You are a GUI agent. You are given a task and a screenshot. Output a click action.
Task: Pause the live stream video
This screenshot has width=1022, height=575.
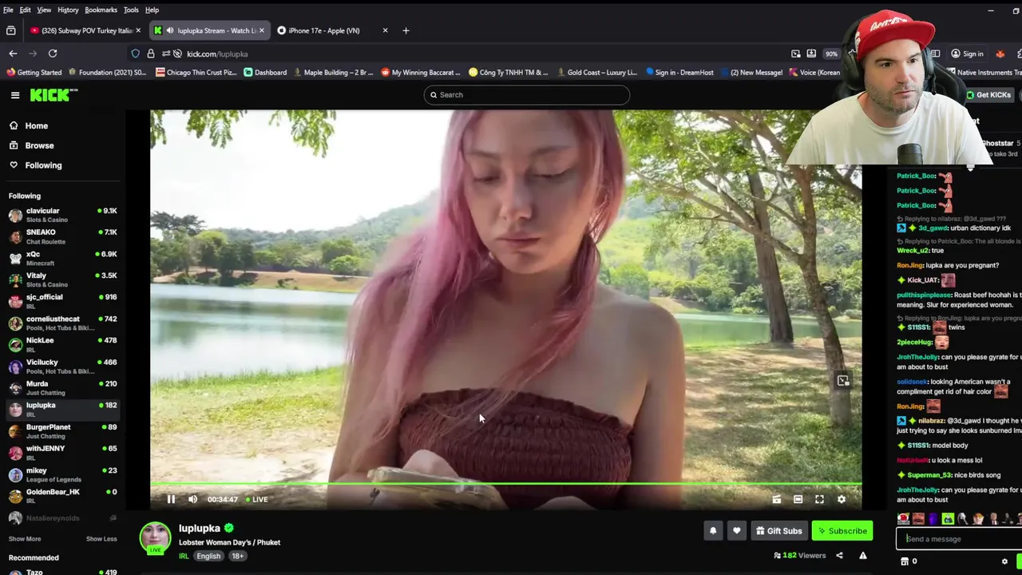coord(171,499)
